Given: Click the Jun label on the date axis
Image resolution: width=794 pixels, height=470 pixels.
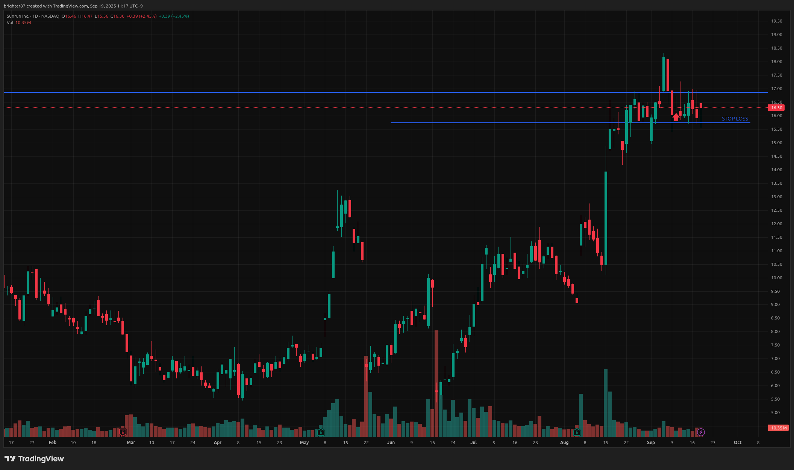Looking at the screenshot, I should [x=391, y=443].
